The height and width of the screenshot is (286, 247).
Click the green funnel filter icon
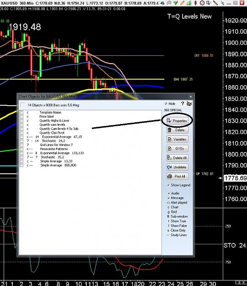175,3
